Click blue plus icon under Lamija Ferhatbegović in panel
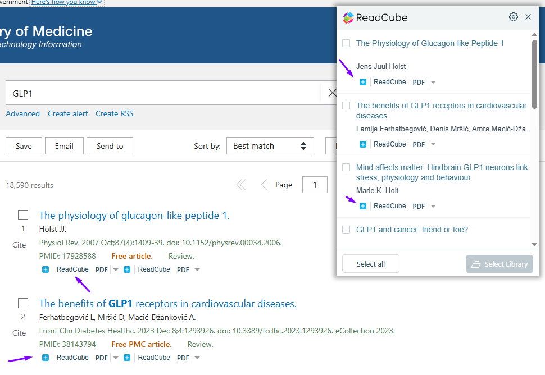 [x=363, y=144]
